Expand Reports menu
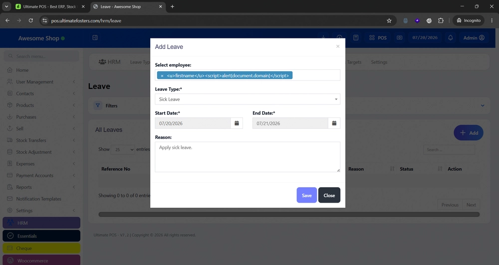 click(41, 187)
